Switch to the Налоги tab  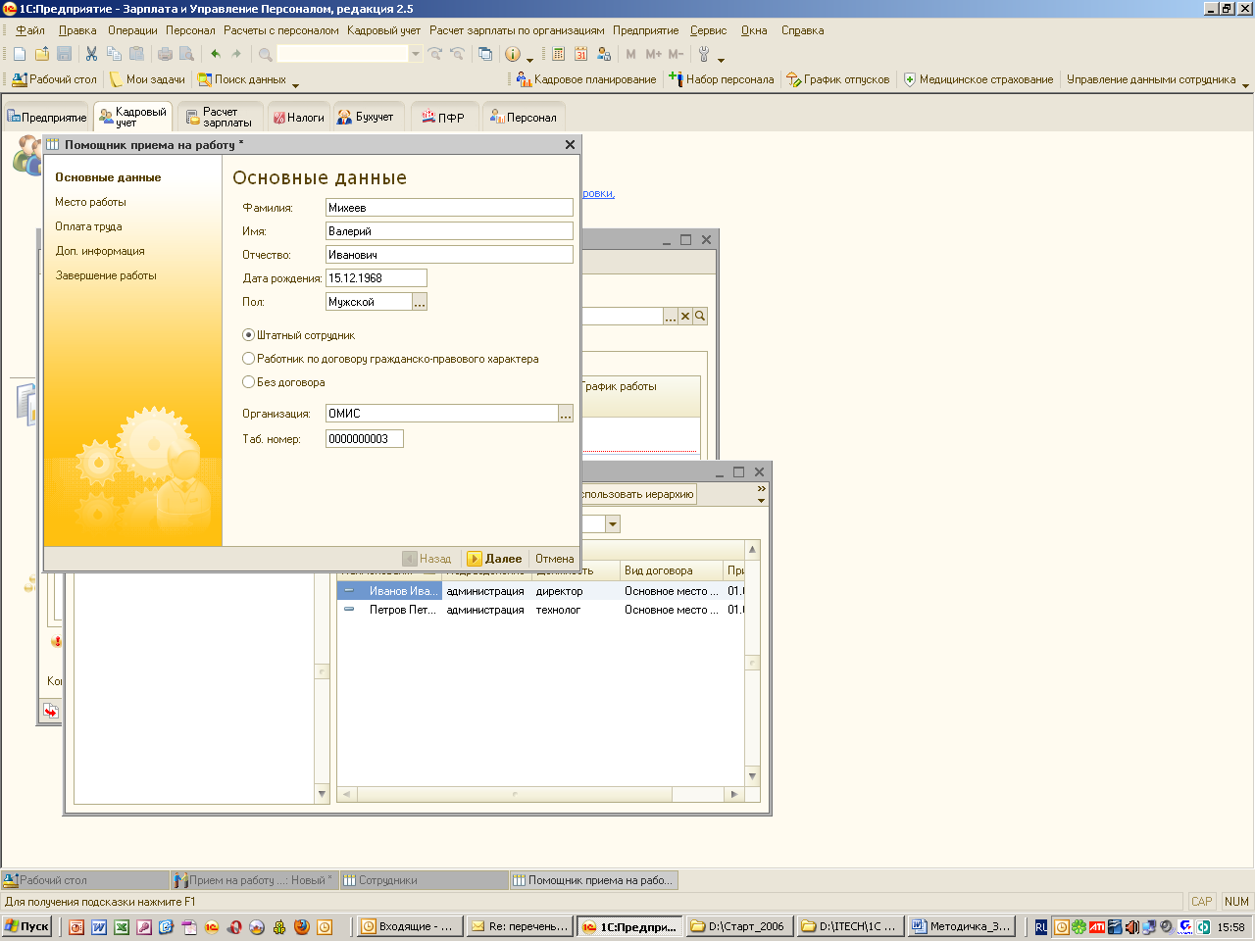(298, 117)
